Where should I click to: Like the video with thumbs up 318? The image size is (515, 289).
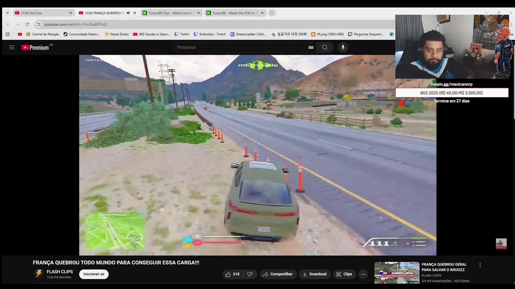pos(233,274)
